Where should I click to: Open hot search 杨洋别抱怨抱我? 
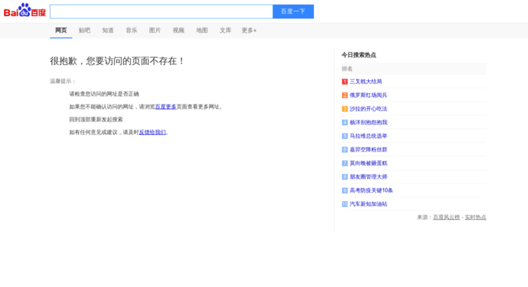click(x=368, y=122)
